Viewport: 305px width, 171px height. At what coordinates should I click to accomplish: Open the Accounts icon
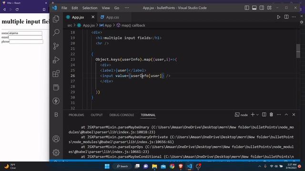click(56, 139)
